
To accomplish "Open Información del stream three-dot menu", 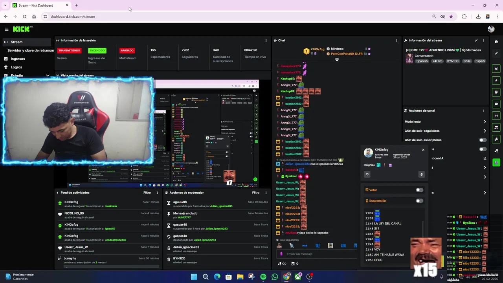I will [484, 40].
